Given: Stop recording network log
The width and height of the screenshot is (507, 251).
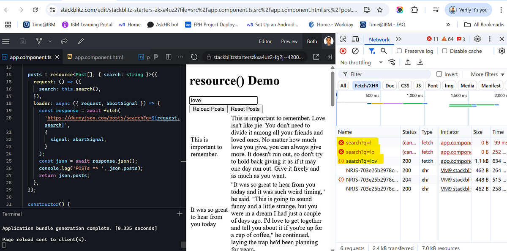Looking at the screenshot, I should pyautogui.click(x=343, y=50).
